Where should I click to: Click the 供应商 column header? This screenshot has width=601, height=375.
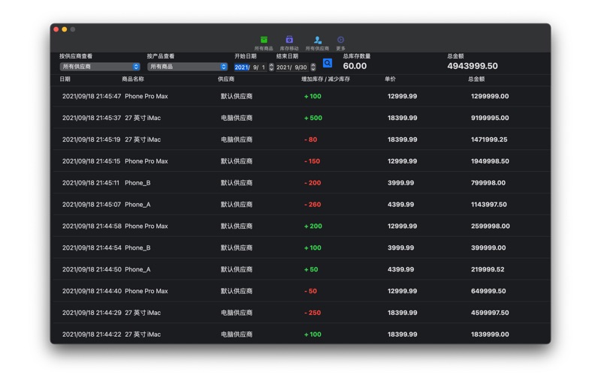pos(226,79)
